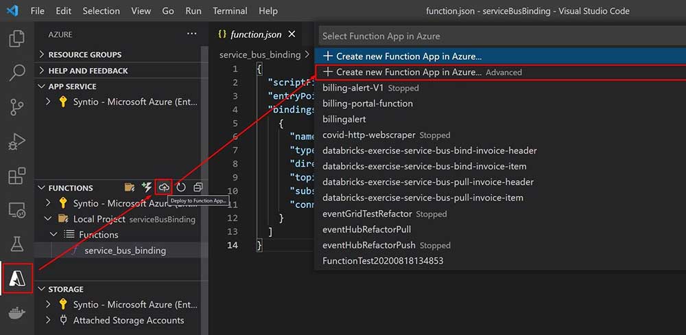Screen dimensions: 686x335
Task: Choose Create new Function App in Azure Advanced
Action: [500, 72]
